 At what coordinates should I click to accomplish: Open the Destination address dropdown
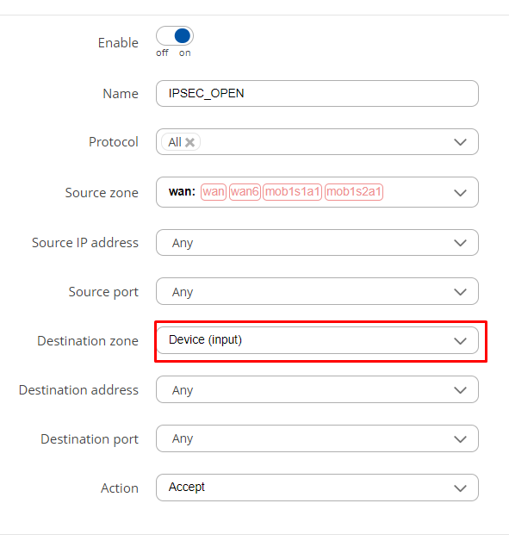(317, 389)
